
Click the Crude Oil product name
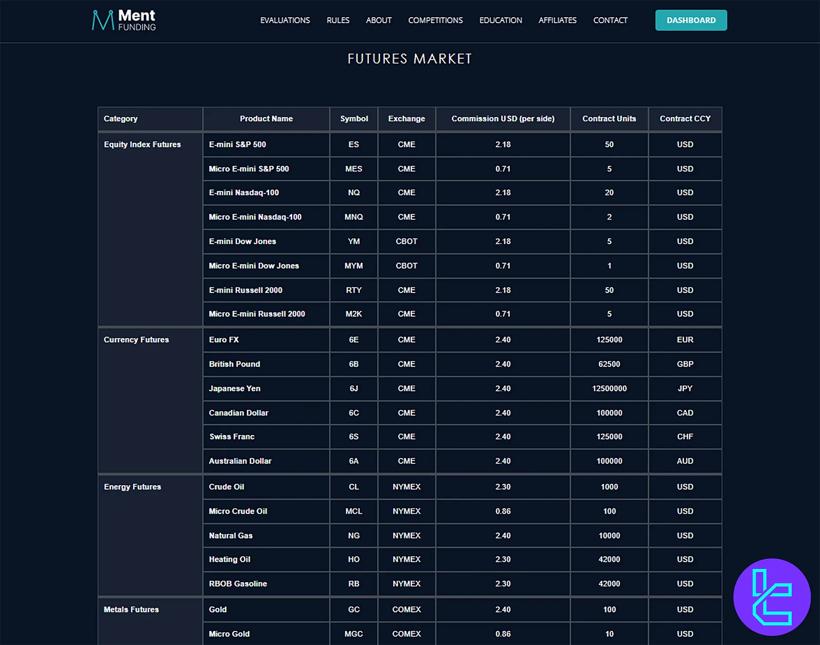(x=226, y=487)
